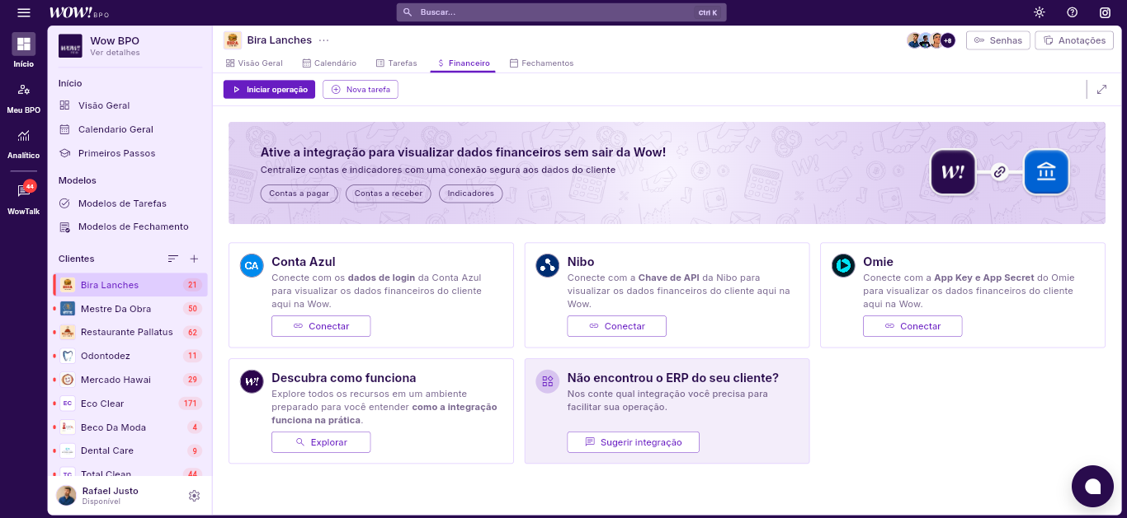The height and width of the screenshot is (518, 1127).
Task: Open the Instagram icon in top bar
Action: tap(1105, 12)
